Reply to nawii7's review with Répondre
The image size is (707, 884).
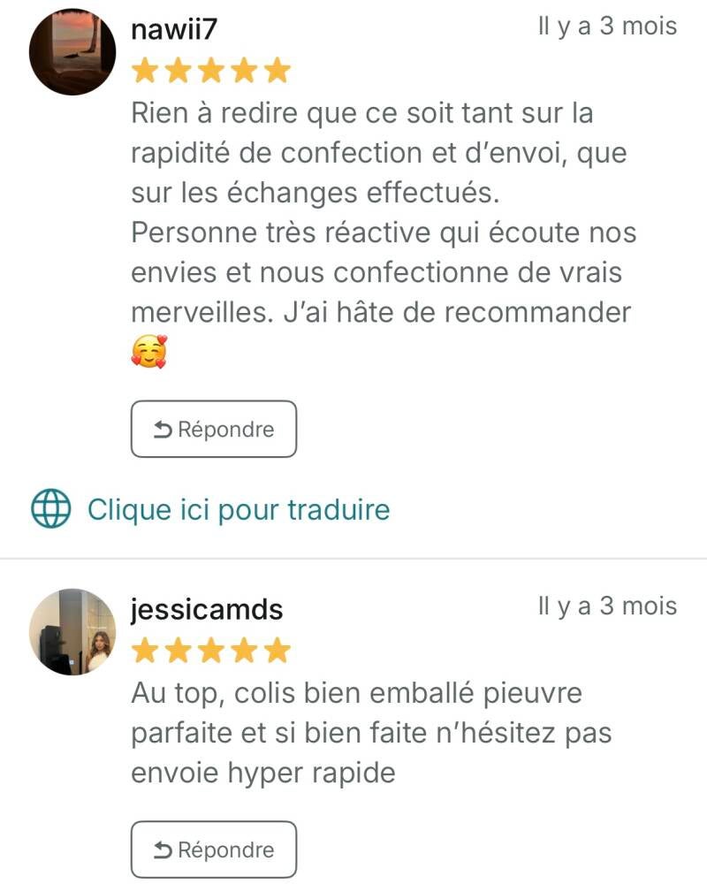pyautogui.click(x=214, y=429)
